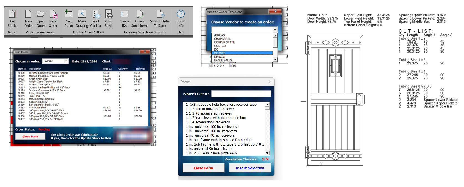Select 1-4 screen door recievers

click(224, 122)
